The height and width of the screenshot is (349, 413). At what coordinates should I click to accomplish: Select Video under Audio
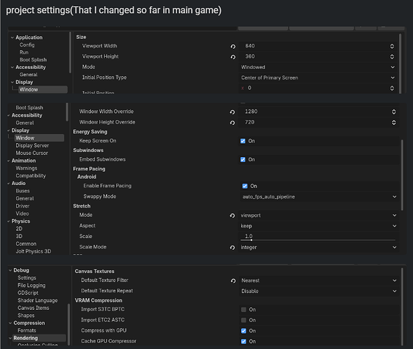point(22,214)
